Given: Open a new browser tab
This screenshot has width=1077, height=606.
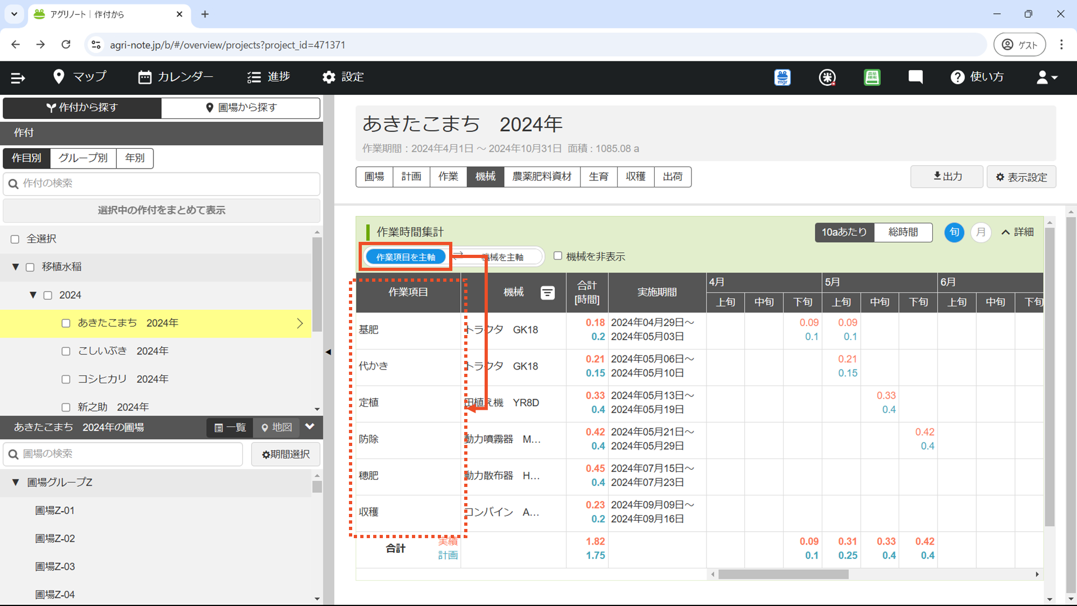Looking at the screenshot, I should [x=205, y=15].
